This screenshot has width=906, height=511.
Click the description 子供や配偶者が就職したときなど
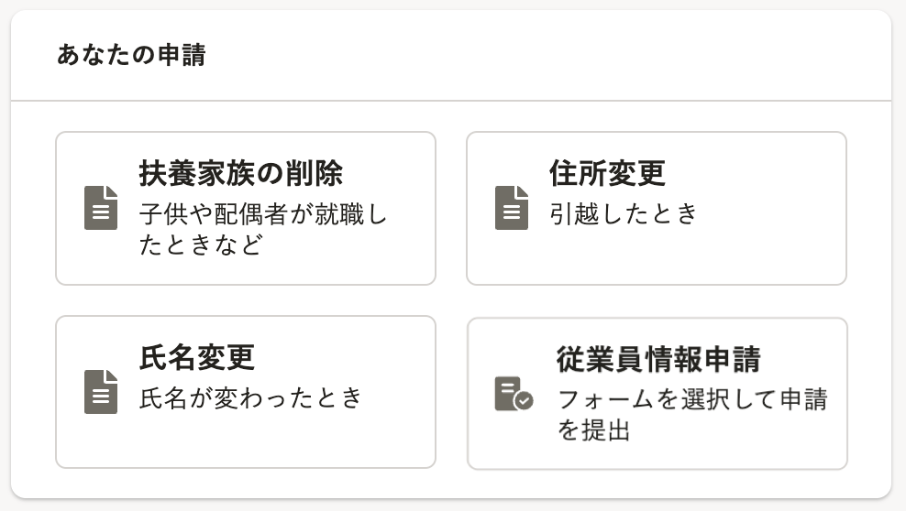tap(263, 229)
